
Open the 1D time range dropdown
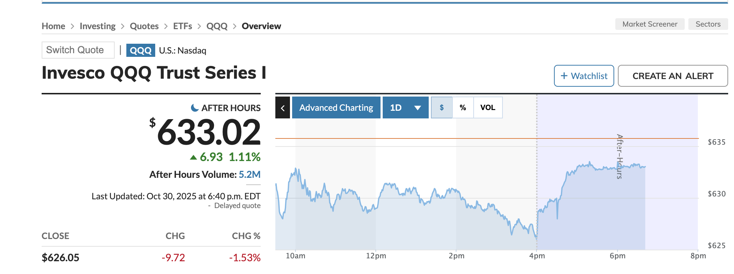[x=406, y=107]
